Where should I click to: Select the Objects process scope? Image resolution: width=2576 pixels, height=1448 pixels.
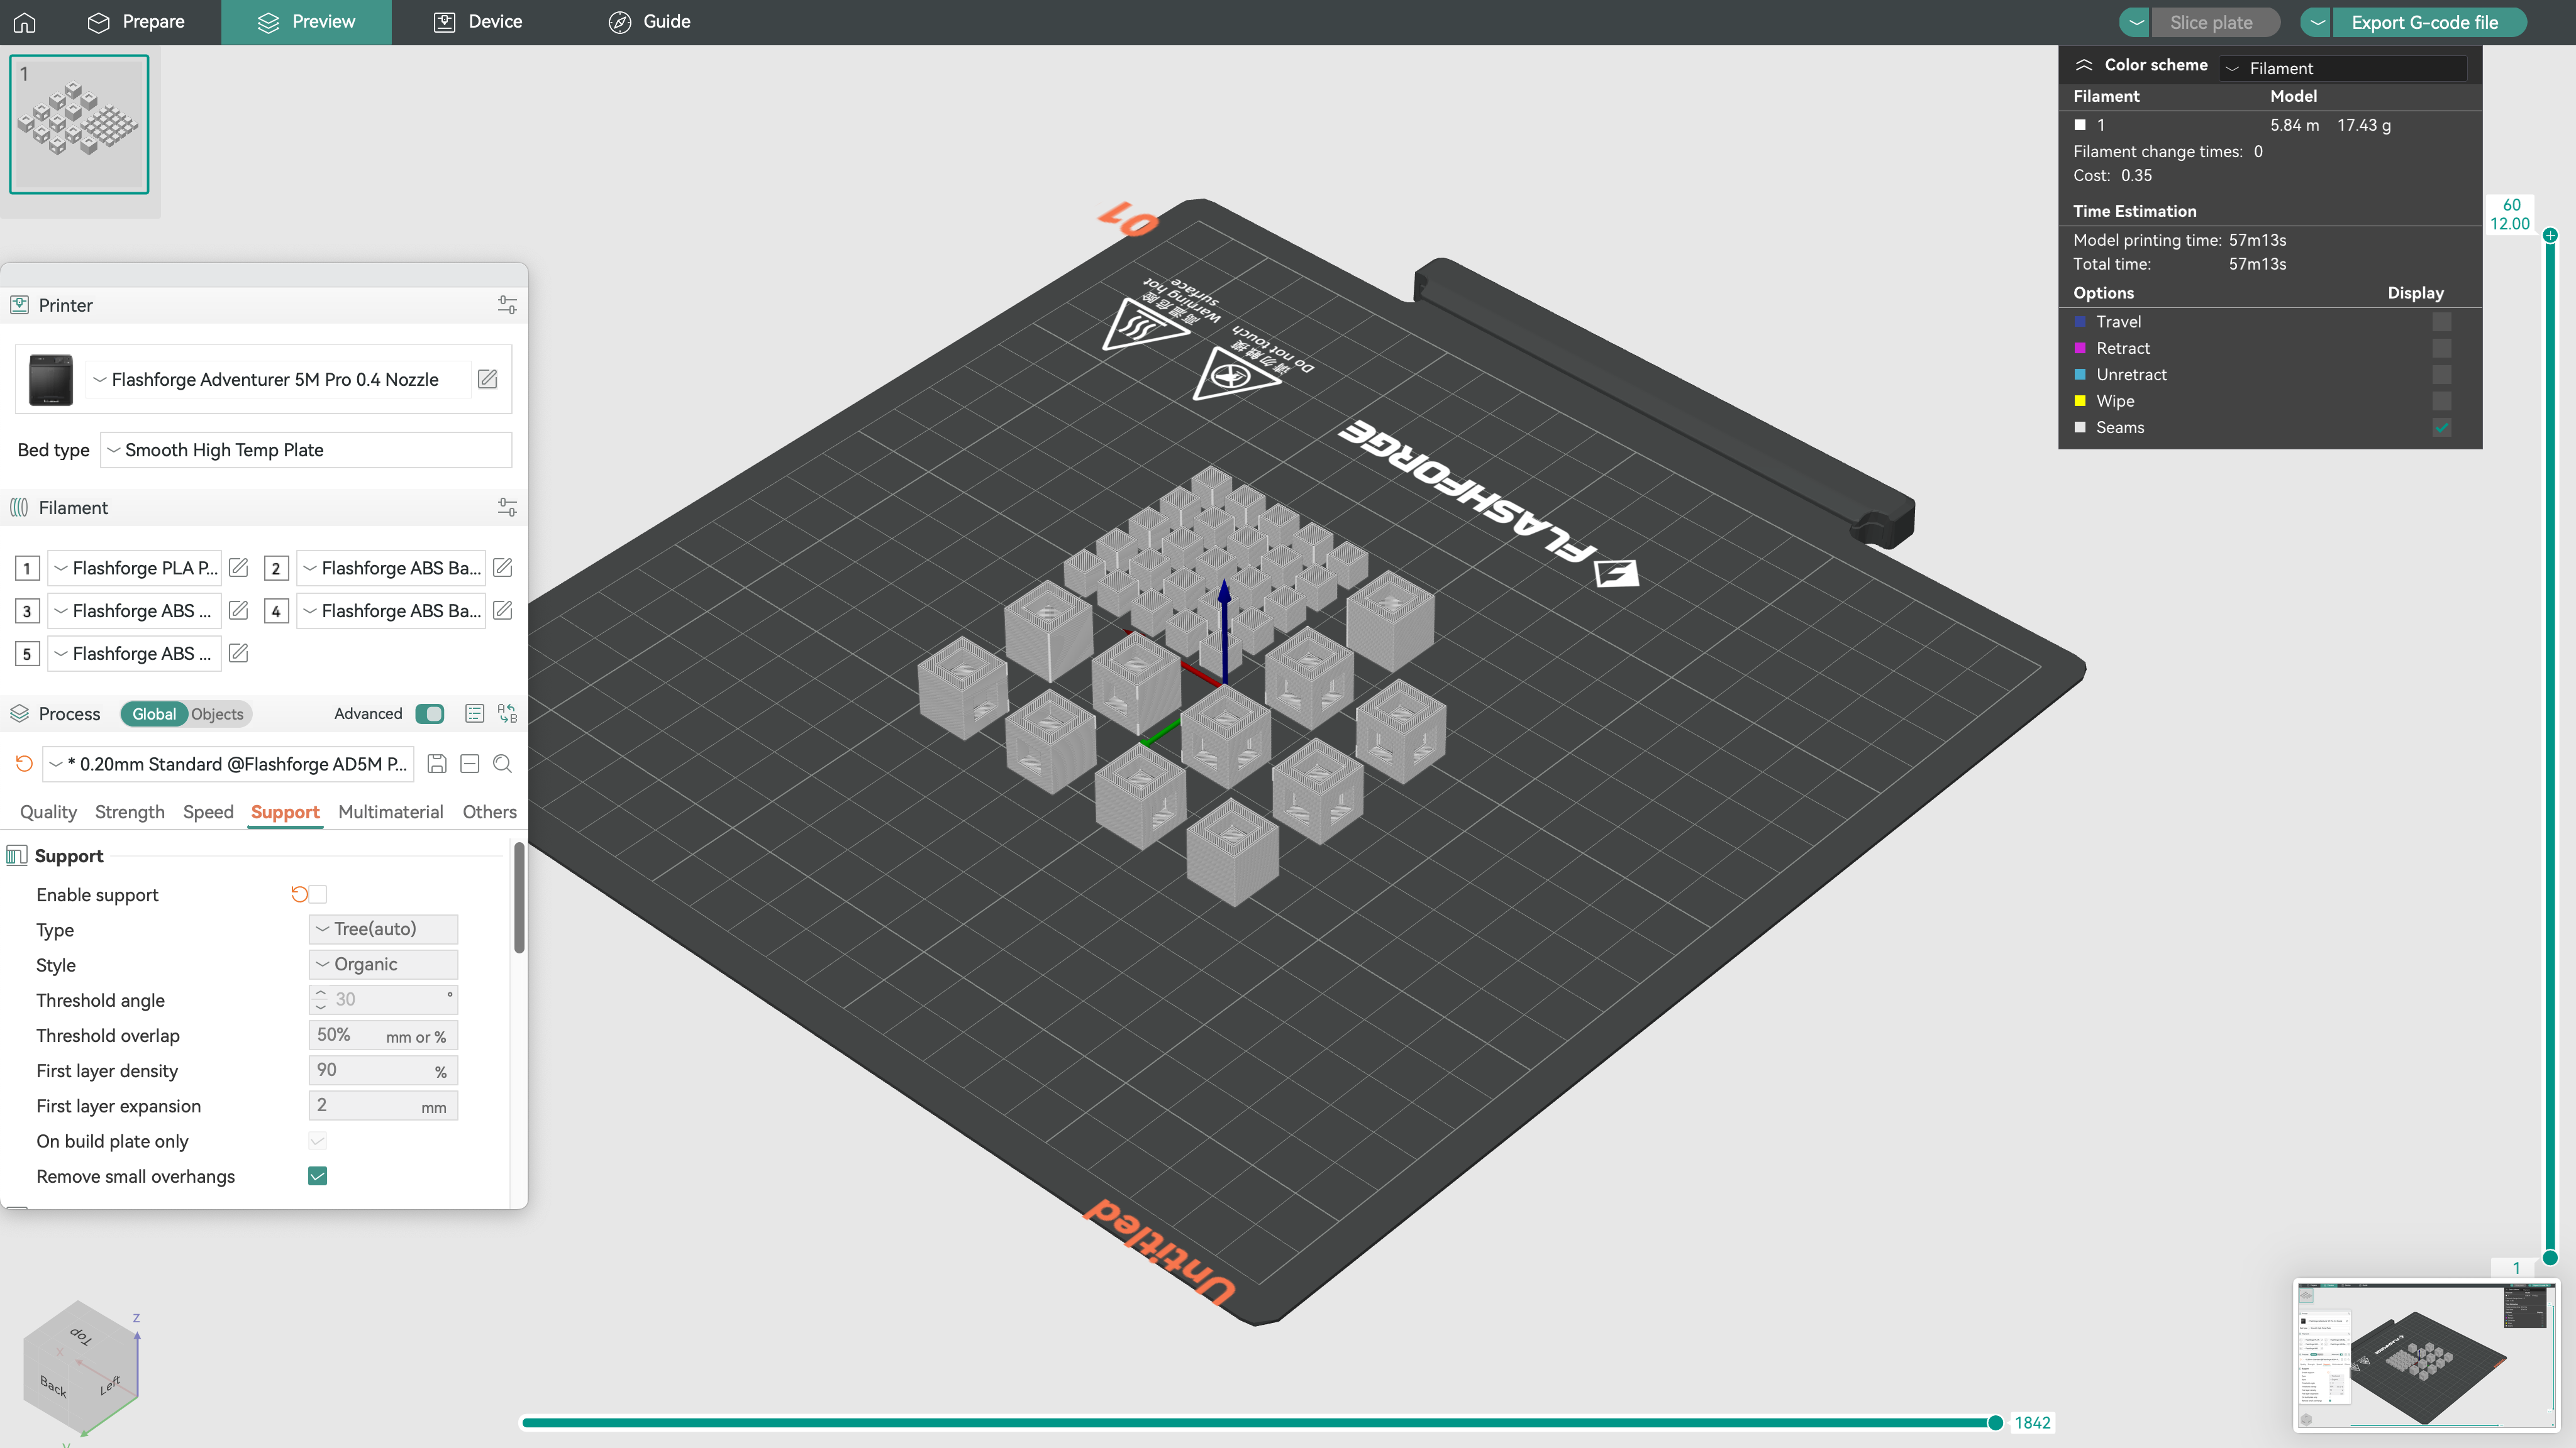pos(217,713)
